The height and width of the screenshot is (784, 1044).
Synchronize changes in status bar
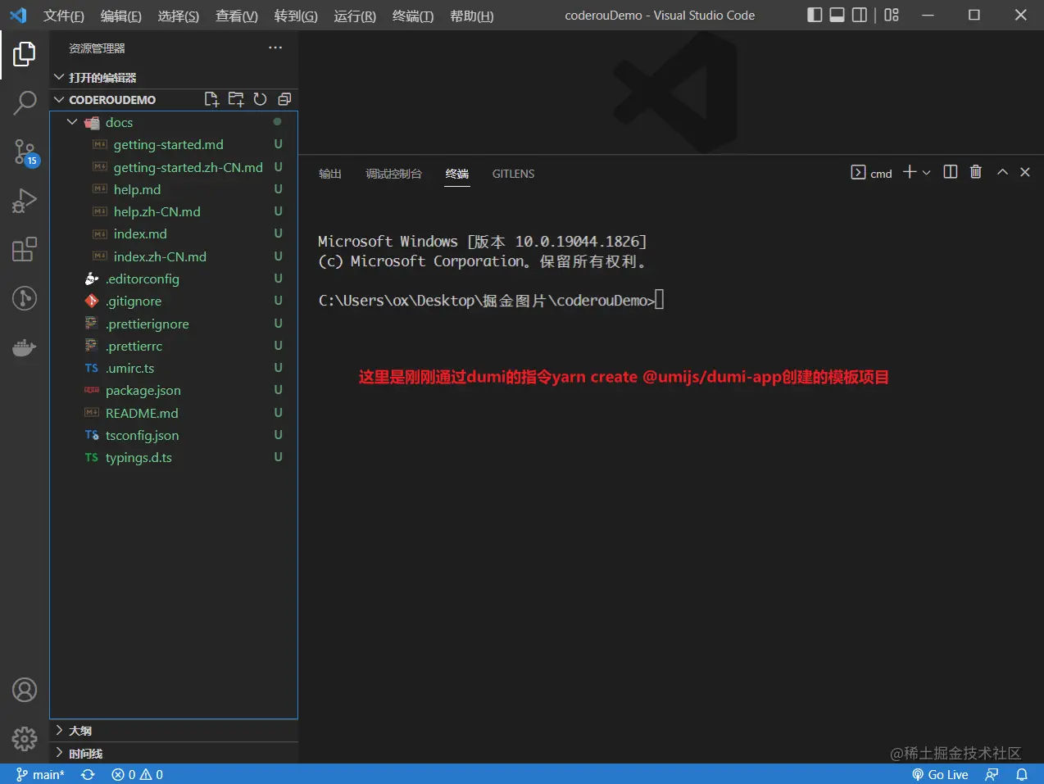(x=88, y=774)
